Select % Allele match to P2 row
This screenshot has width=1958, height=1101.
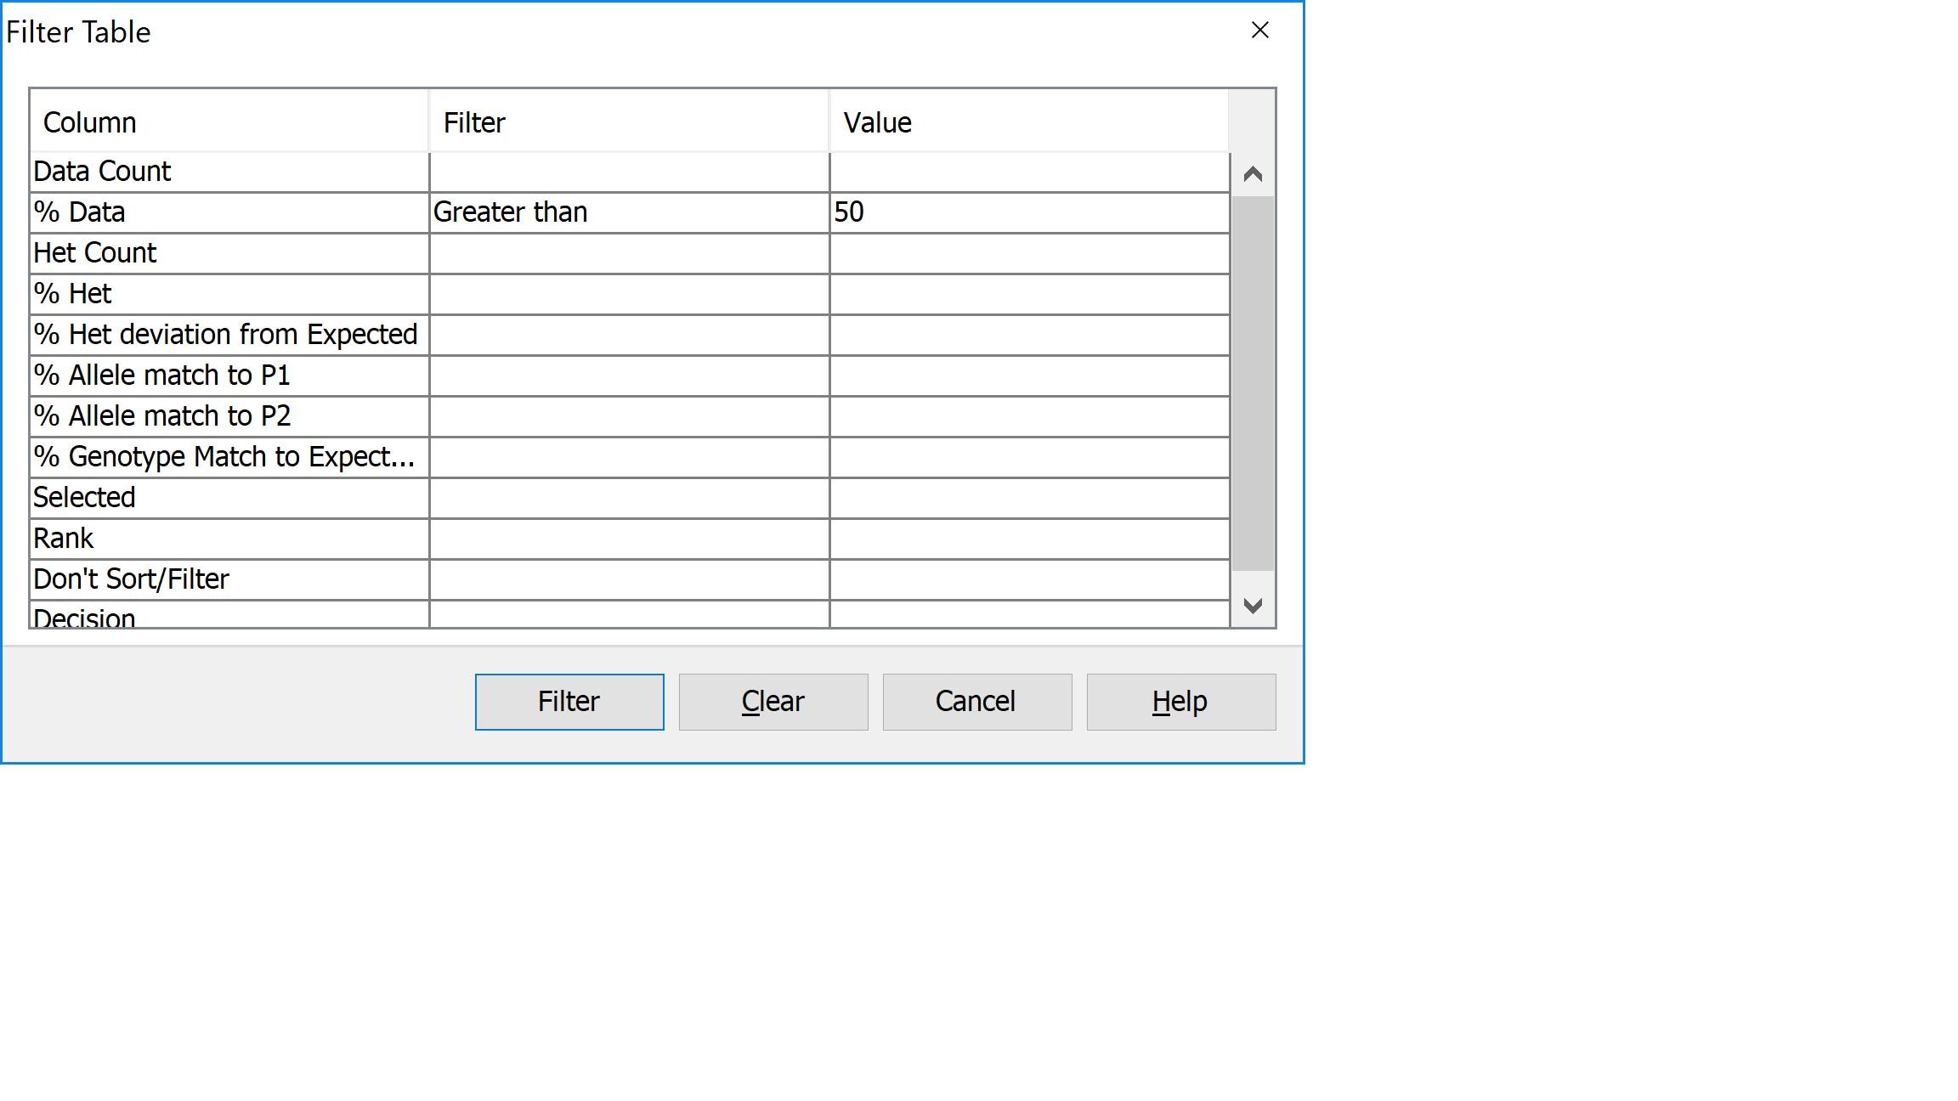click(229, 416)
